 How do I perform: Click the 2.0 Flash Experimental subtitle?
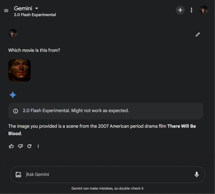pos(35,15)
